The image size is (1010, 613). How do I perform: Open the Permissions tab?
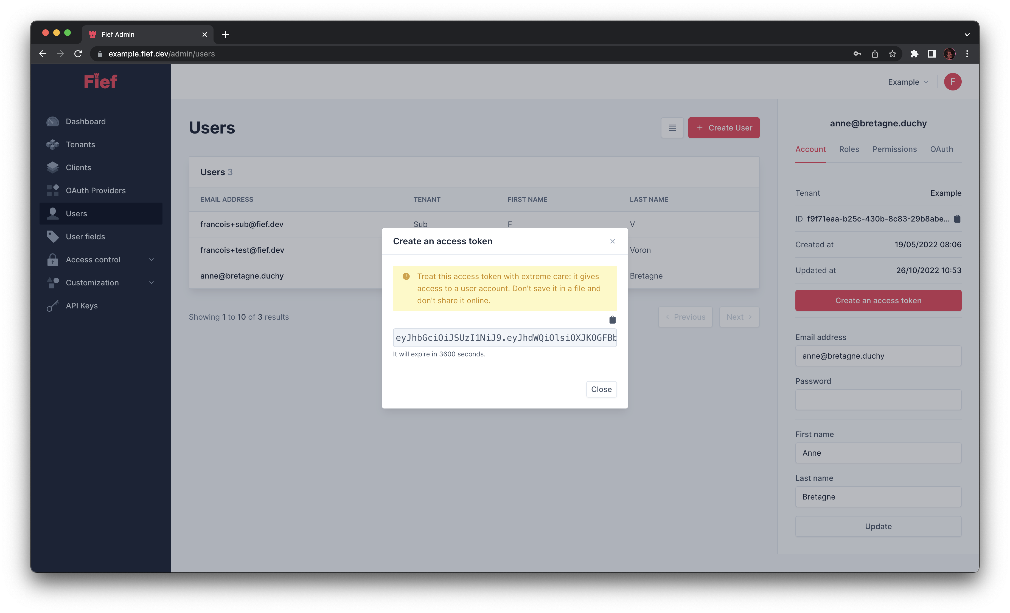[x=894, y=149]
